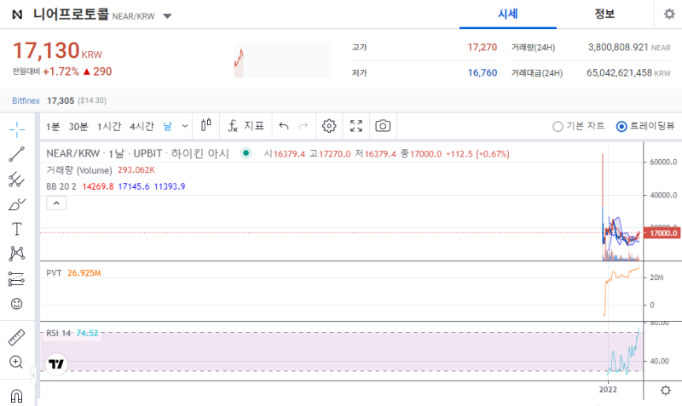The width and height of the screenshot is (682, 406).
Task: Click the 24H volume 3,800,808.921 NEAR
Action: [x=629, y=48]
